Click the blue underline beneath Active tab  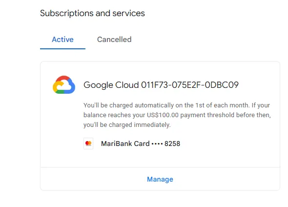[62, 49]
